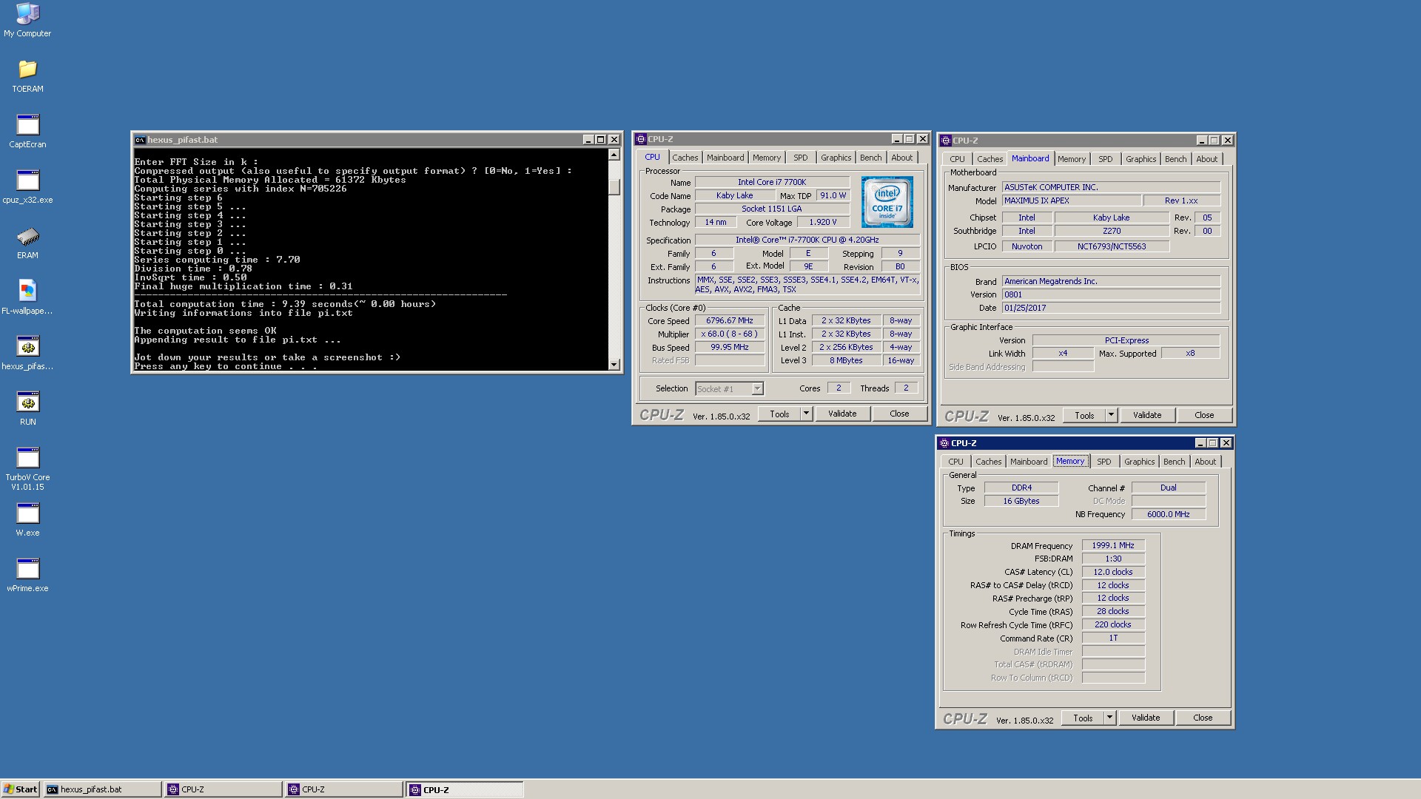Screen dimensions: 1421x799
Task: Open SPD tab in the CPU window
Action: 800,158
